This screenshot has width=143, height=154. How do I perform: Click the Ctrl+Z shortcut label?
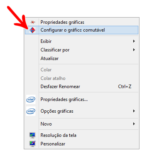coord(125,87)
